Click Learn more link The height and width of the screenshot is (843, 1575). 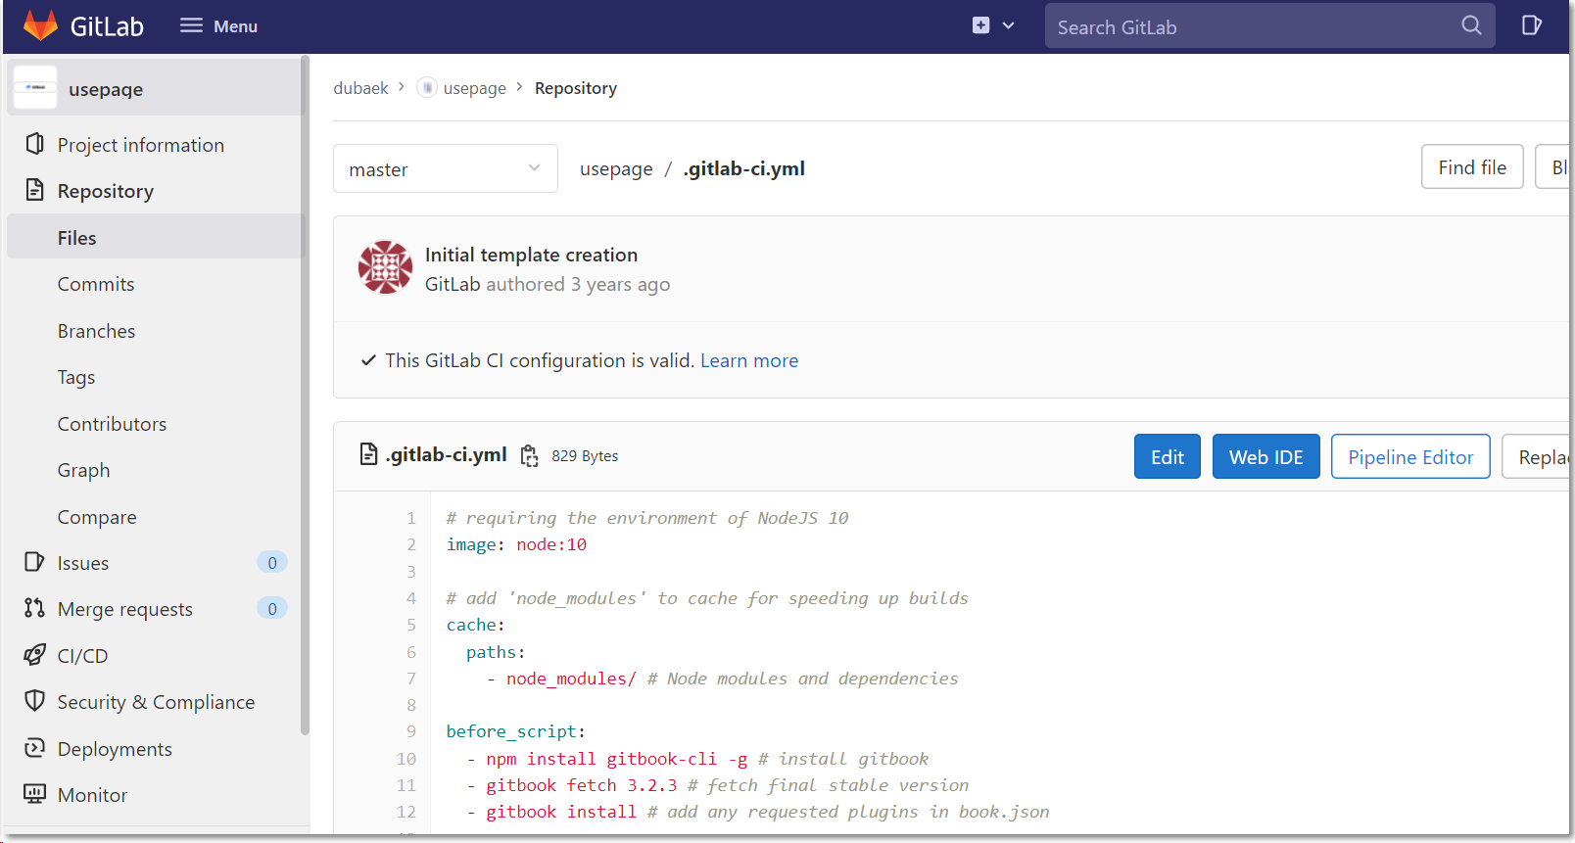click(749, 360)
